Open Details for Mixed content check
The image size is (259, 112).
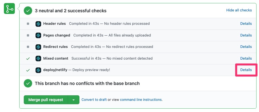tap(246, 59)
